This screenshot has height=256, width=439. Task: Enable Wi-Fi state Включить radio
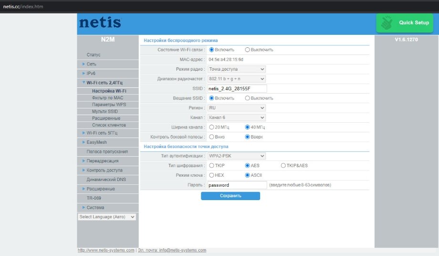(212, 50)
